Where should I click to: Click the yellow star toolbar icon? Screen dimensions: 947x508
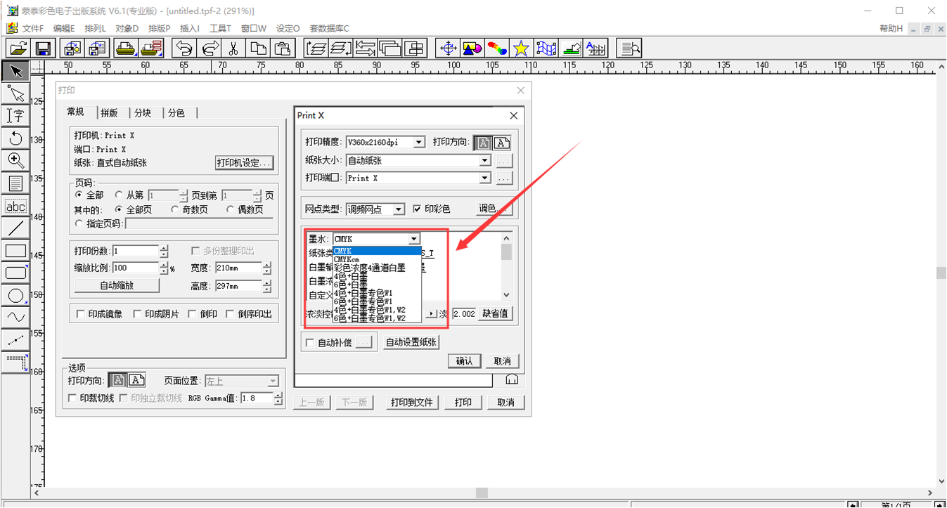(521, 48)
